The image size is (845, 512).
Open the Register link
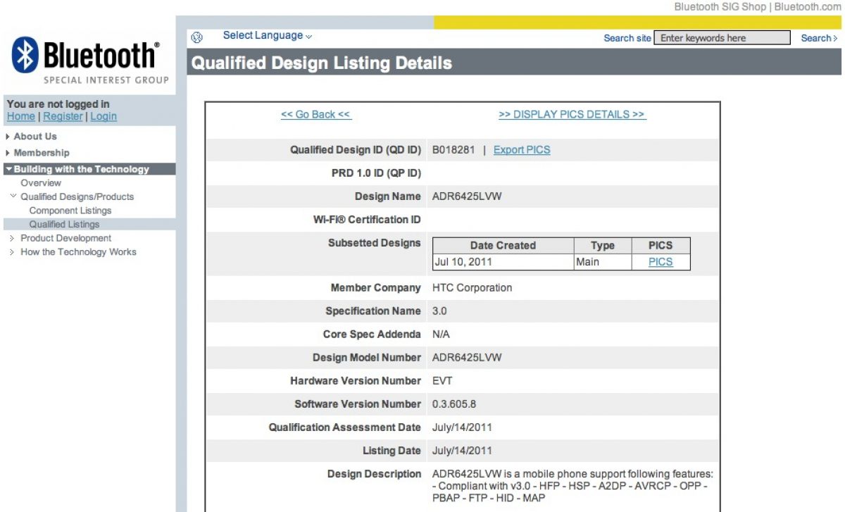click(x=63, y=117)
